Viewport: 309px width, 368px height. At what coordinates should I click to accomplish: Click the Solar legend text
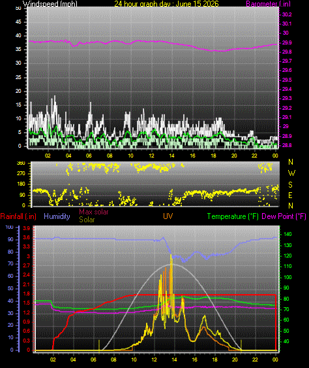pyautogui.click(x=87, y=220)
